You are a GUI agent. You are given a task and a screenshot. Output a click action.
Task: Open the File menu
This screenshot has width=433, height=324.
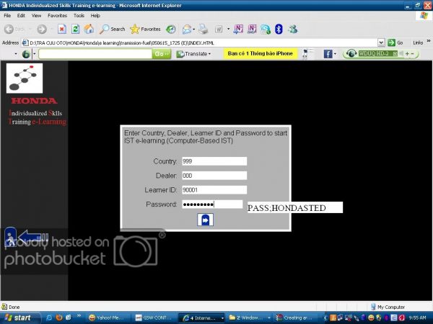coord(7,16)
